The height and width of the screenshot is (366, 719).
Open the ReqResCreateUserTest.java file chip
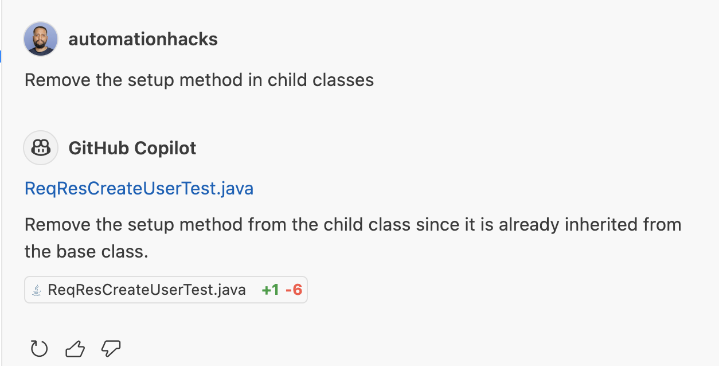(x=146, y=290)
